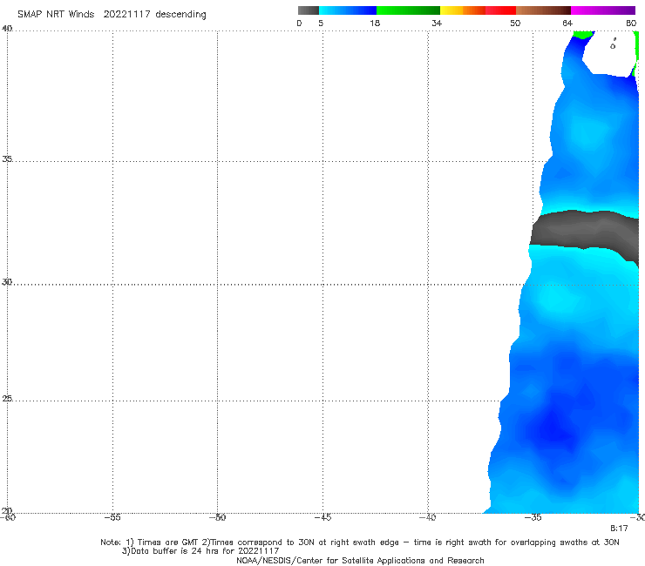Click the note line starting "Note: 1) Times are GMT"
This screenshot has height=566, width=645.
coord(360,542)
